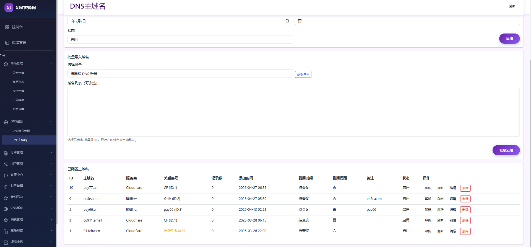Delete the pay77.cn domain row
Viewport: 531px width, 247px height.
coord(465,188)
